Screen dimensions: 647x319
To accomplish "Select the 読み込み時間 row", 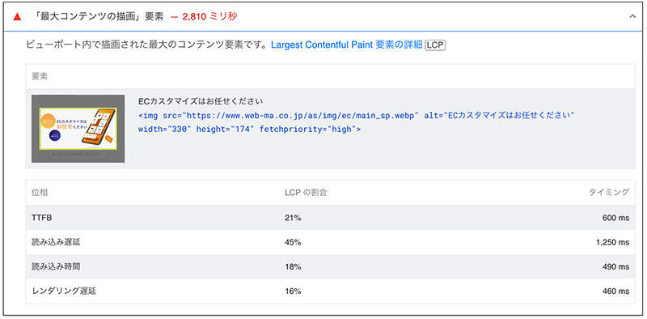I will tap(330, 267).
